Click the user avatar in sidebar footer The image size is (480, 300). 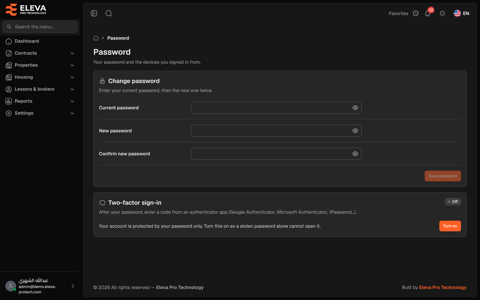point(11,286)
